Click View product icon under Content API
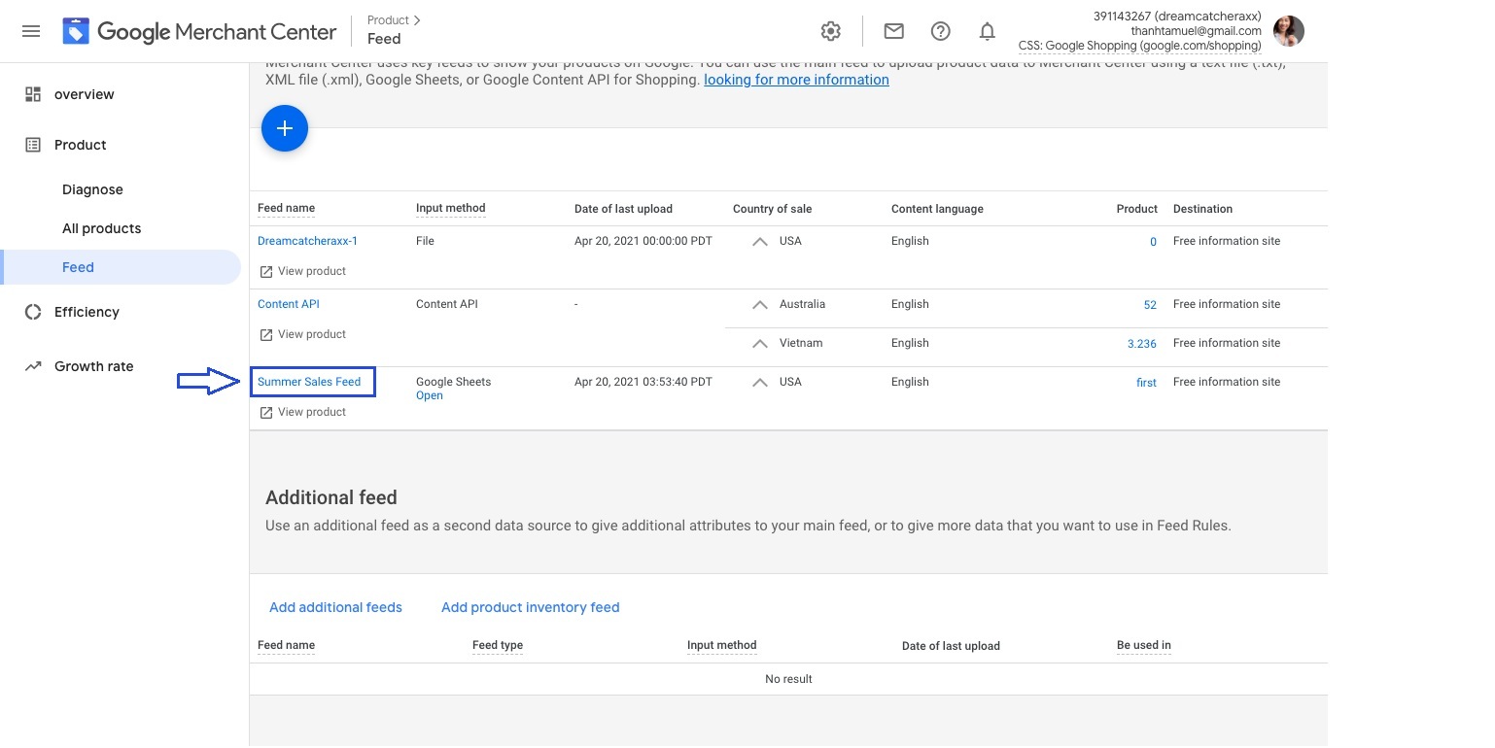1495x748 pixels. (265, 334)
